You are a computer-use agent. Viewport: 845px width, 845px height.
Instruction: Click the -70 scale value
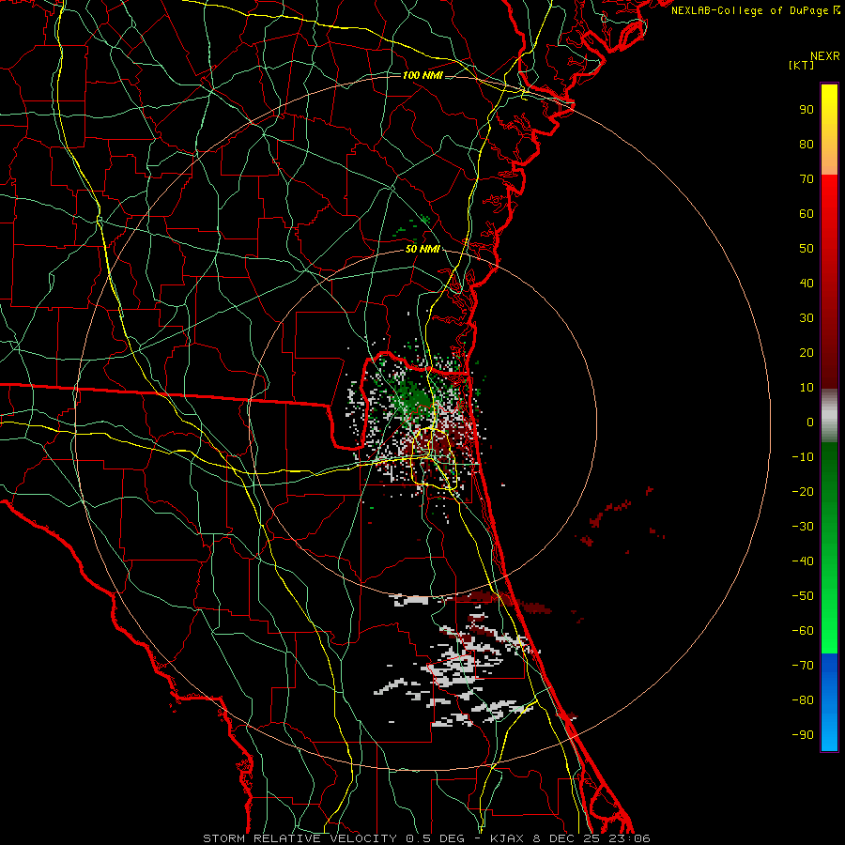(x=803, y=666)
